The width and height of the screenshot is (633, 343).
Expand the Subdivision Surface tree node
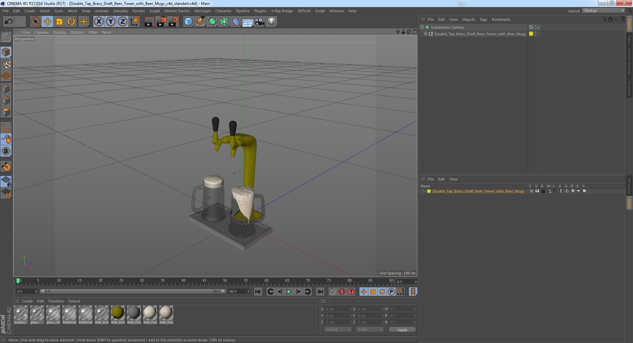tap(422, 27)
